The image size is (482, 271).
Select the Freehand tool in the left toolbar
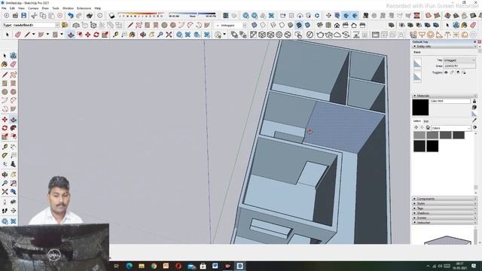coord(14,75)
